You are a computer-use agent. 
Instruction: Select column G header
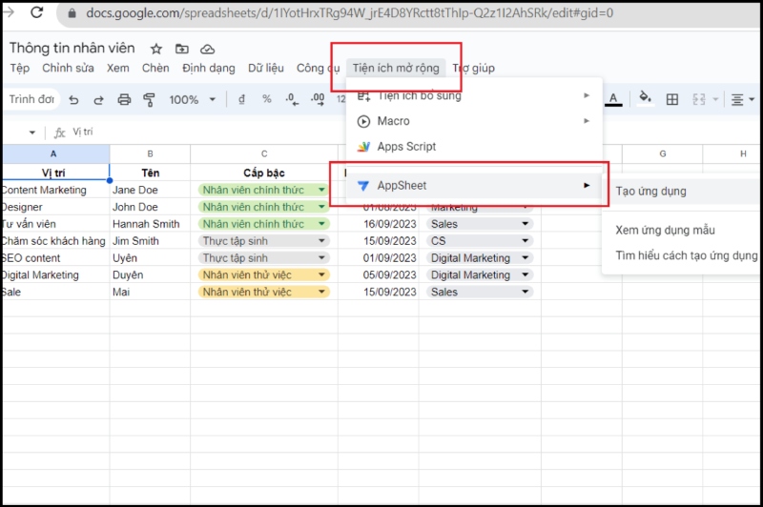click(662, 154)
